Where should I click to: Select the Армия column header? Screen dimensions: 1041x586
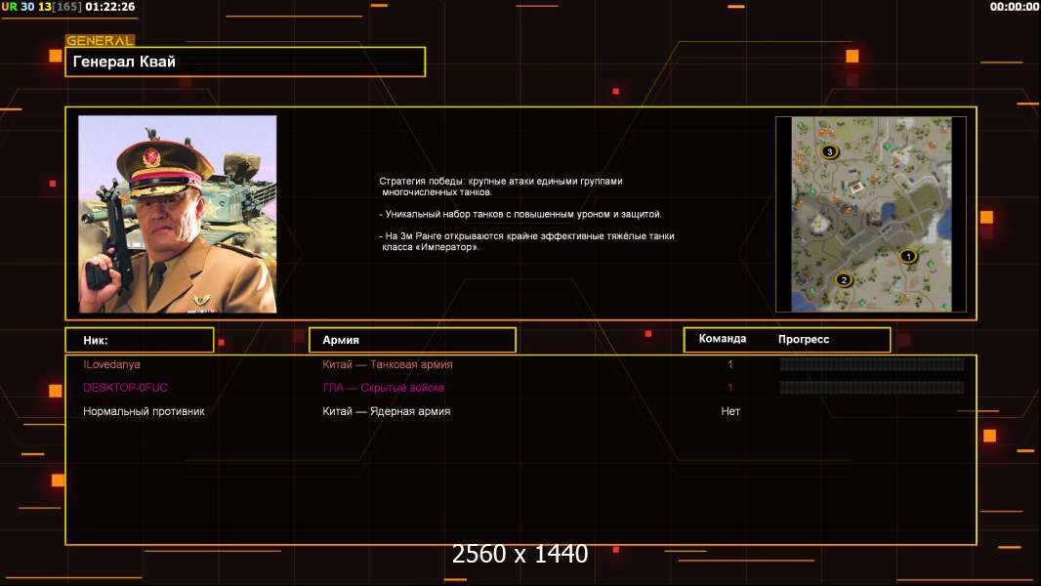[x=412, y=340]
